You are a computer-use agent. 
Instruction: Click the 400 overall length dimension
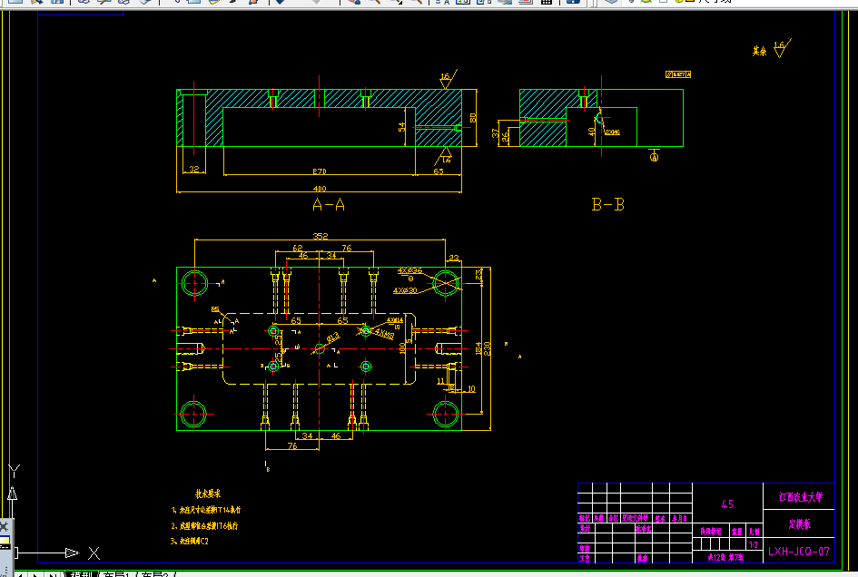click(x=320, y=189)
